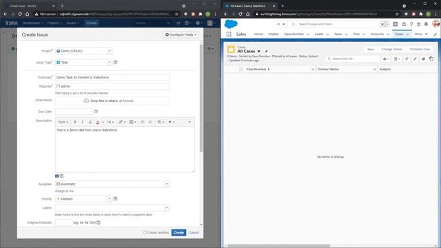Insert numbered list in Description editor
441x248 pixels.
click(150, 122)
